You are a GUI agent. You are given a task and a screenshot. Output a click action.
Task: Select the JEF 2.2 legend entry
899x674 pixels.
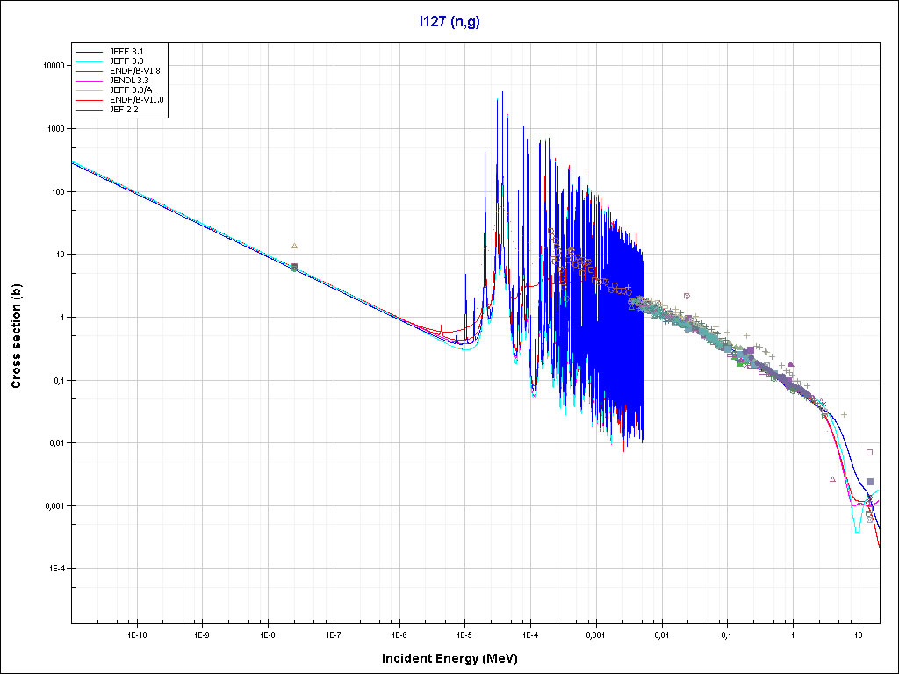(x=125, y=110)
